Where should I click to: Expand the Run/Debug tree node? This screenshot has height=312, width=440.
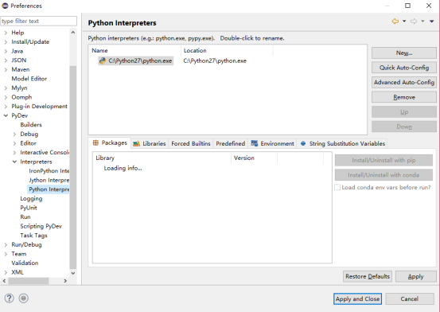[x=6, y=245]
